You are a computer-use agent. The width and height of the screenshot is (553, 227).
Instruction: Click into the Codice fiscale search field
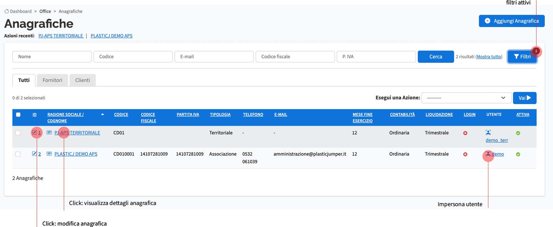point(295,57)
